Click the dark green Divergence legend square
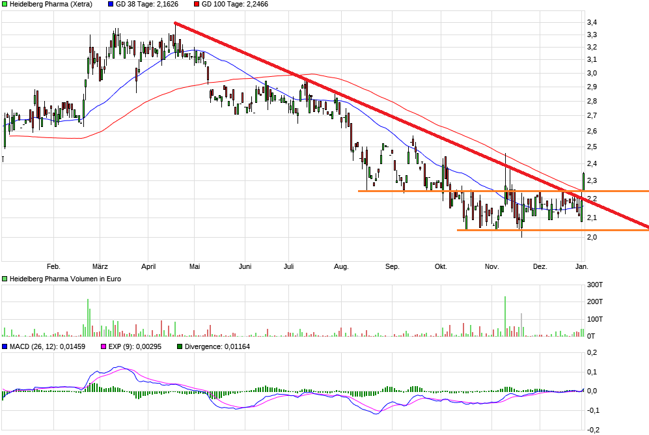The image size is (649, 435). click(x=180, y=346)
